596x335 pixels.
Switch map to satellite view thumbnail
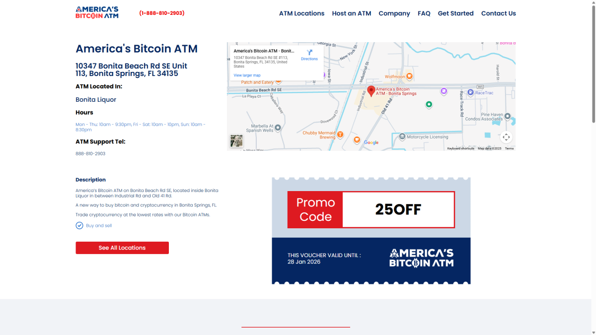(x=236, y=141)
